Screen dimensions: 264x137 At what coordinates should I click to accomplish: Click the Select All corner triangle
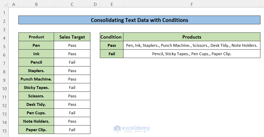point(5,4)
